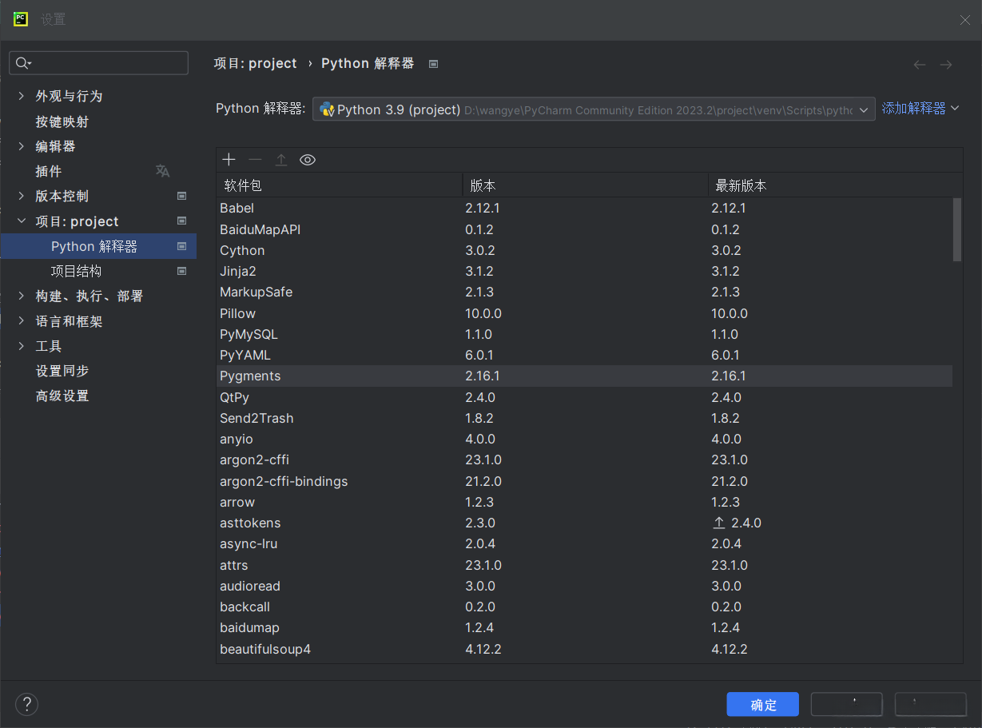
Task: Expand 外观与行为 section
Action: (x=22, y=96)
